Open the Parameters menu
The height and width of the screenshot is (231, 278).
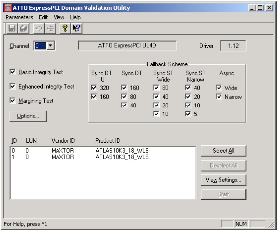point(19,17)
